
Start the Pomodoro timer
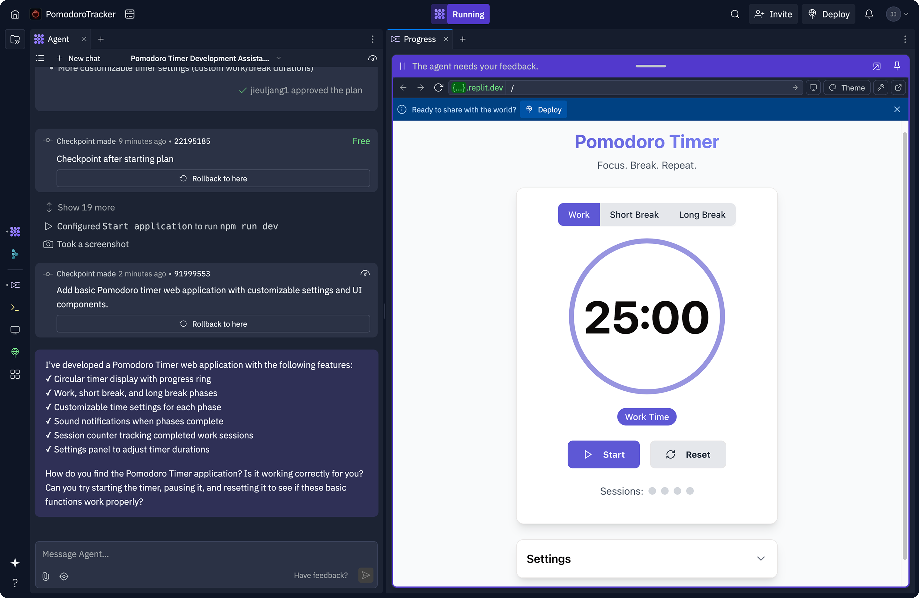pyautogui.click(x=603, y=454)
